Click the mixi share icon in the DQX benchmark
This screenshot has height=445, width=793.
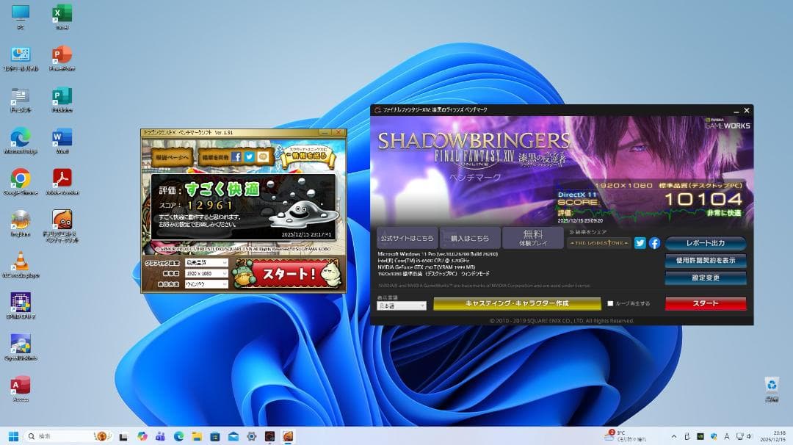[263, 156]
